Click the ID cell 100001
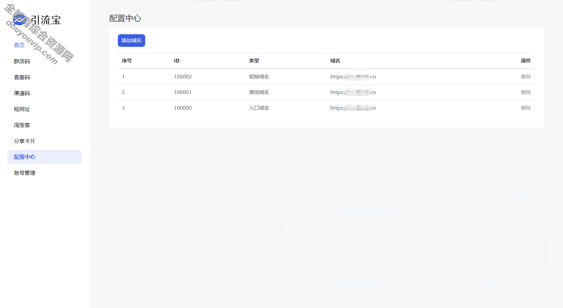This screenshot has width=563, height=308. 183,92
